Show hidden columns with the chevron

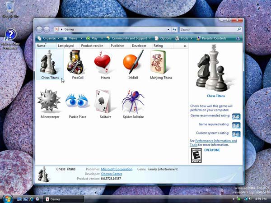coord(185,46)
